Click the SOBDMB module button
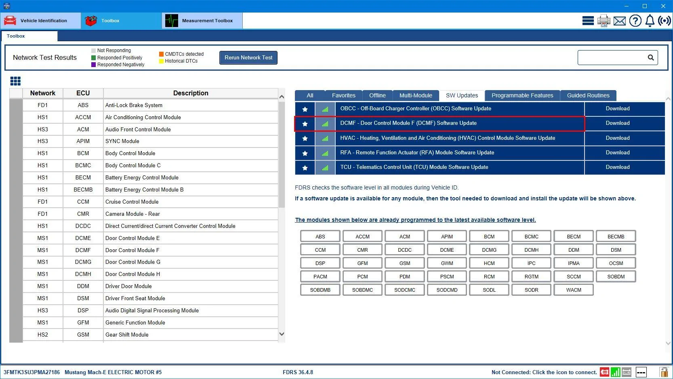673x379 pixels. pyautogui.click(x=320, y=290)
